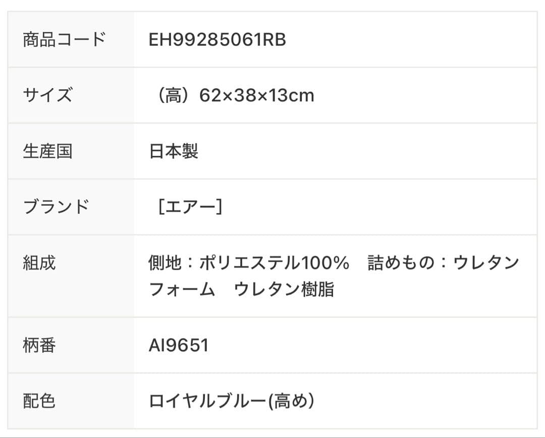This screenshot has height=438, width=545.
Task: Select the ポリエステル100% text
Action: (274, 263)
